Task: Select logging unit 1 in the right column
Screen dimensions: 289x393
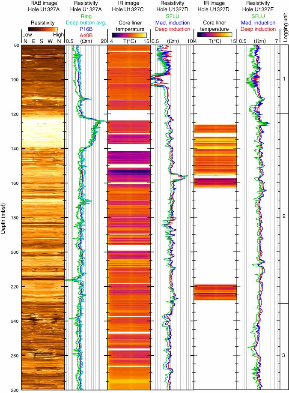Action: [284, 79]
